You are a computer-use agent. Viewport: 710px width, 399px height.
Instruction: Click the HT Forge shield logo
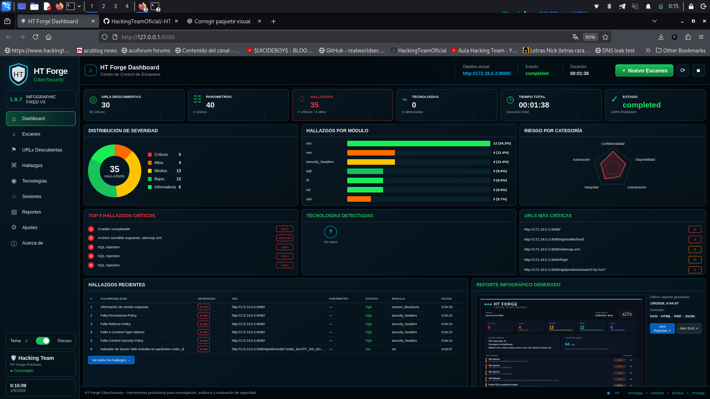[18, 74]
